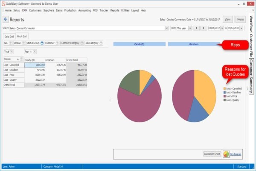
Task: Open filter icon on Status row header
Action: 21,59
